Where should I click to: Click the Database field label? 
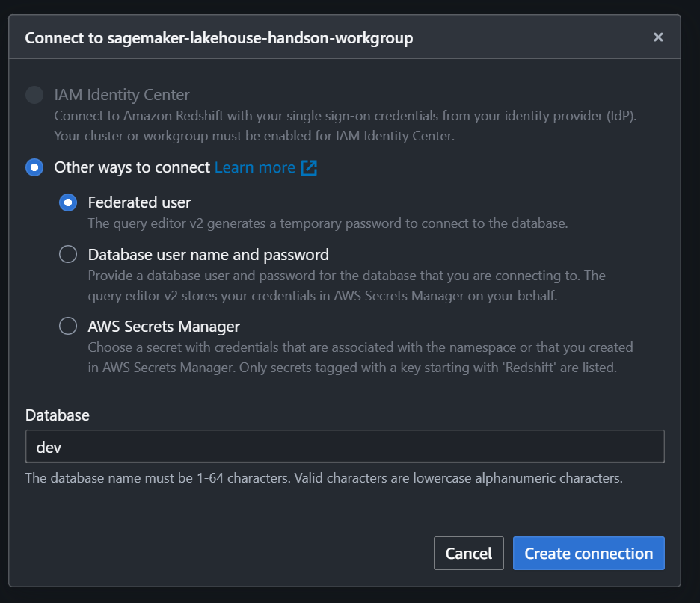pos(57,415)
